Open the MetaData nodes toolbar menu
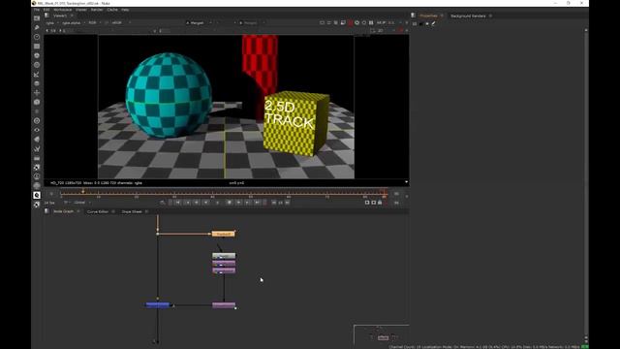The width and height of the screenshot is (620, 349). (37, 140)
